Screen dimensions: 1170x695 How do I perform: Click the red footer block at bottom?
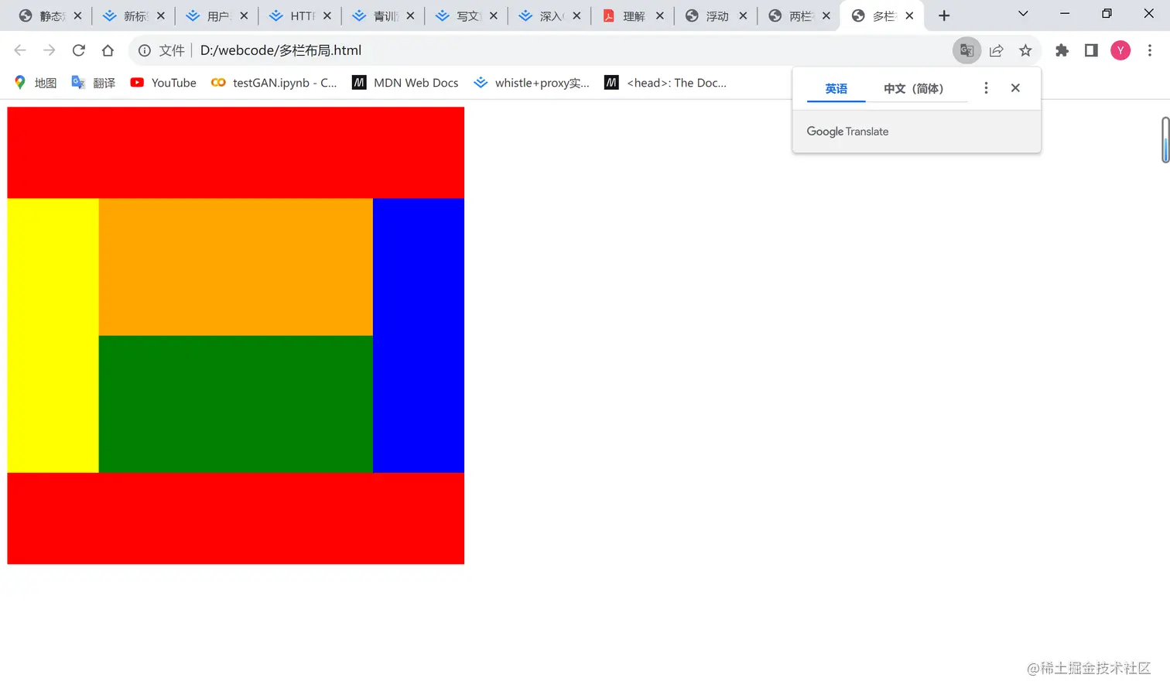coord(235,518)
